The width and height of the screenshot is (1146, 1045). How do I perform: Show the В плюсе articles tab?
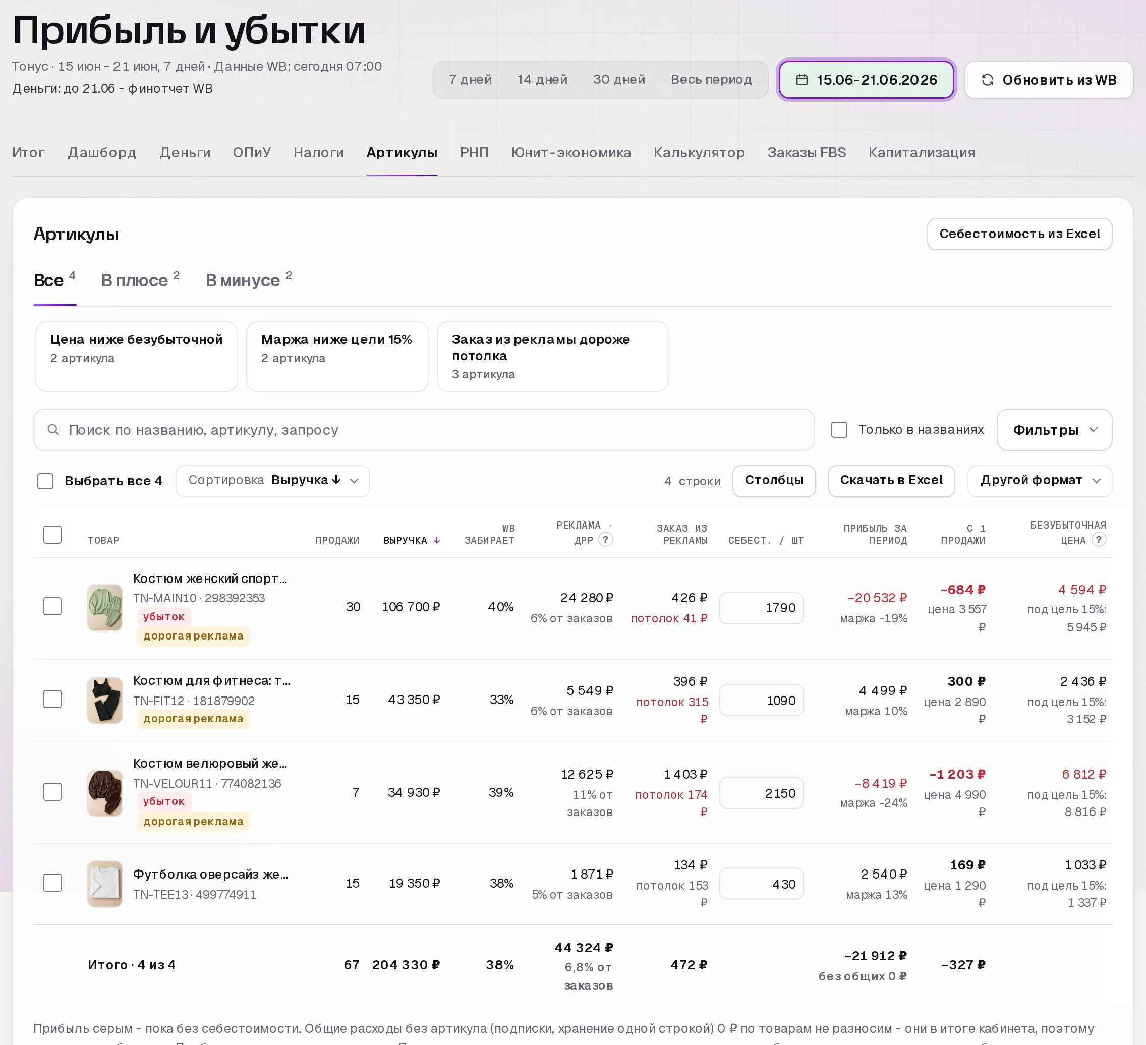[x=140, y=280]
